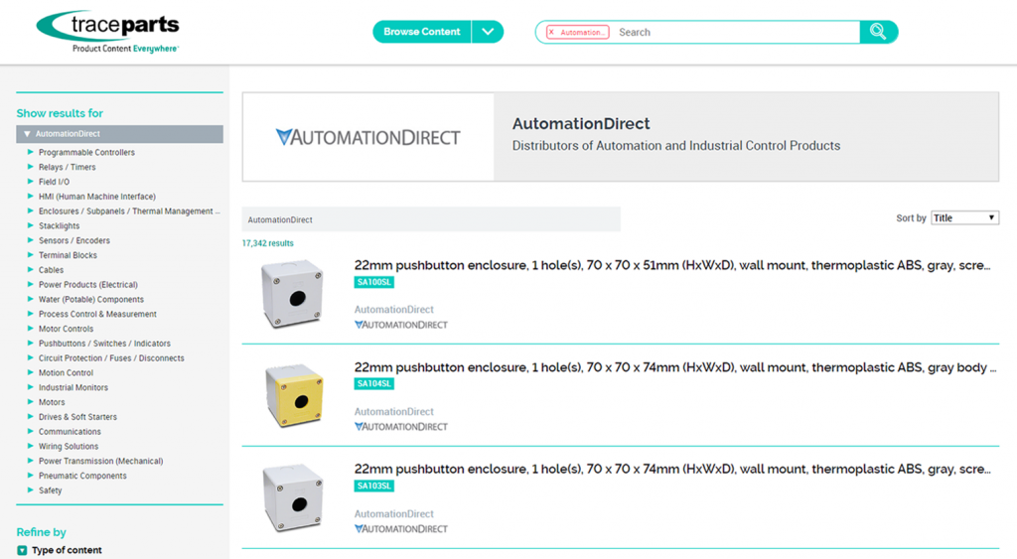This screenshot has height=559, width=1017.
Task: Click the arrow icon beside Safety
Action: (x=31, y=490)
